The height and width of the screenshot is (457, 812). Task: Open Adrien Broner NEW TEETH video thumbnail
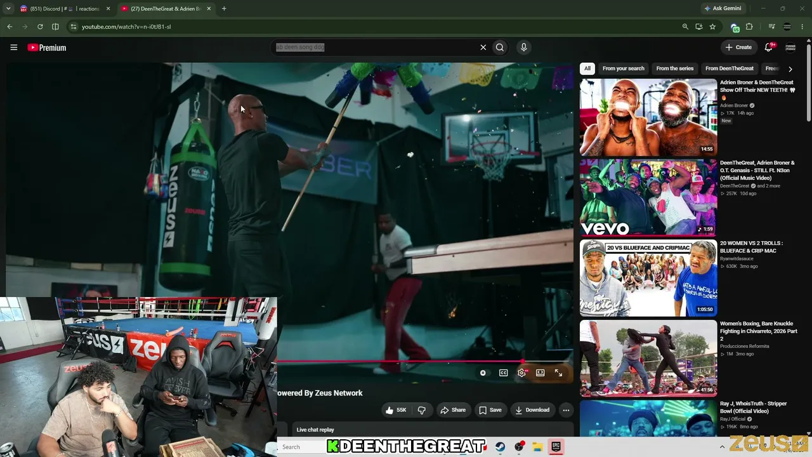coord(648,117)
